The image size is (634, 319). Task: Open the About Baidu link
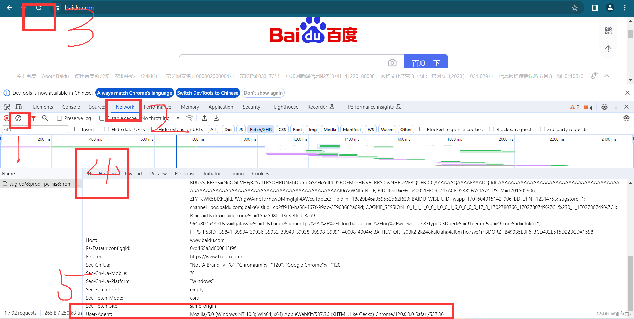click(x=55, y=76)
